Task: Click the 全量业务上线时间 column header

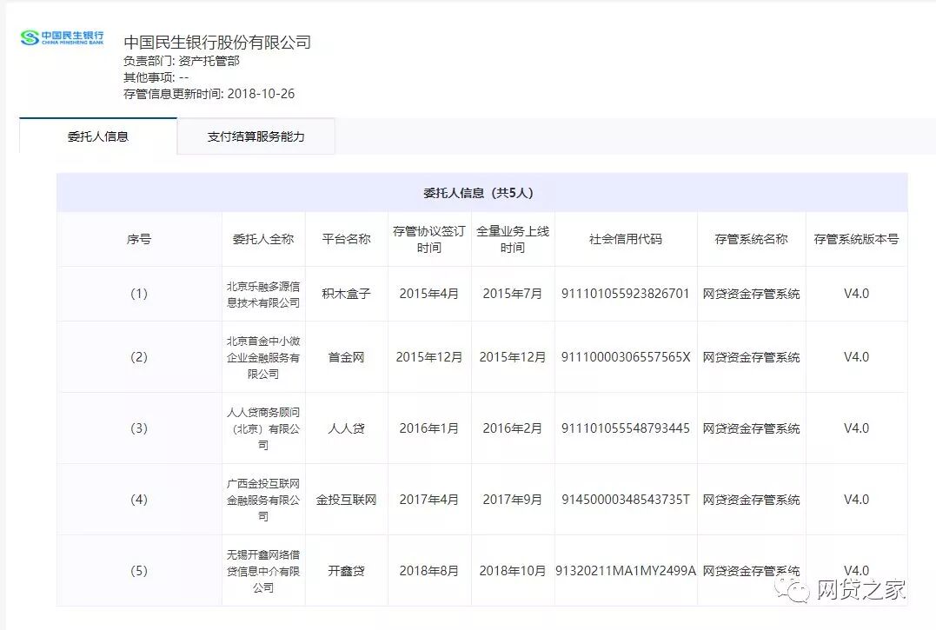Action: pos(513,239)
